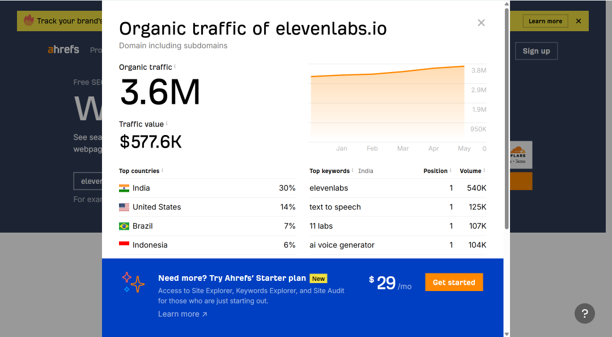Click the 'elevenlabs' keyword

[329, 188]
